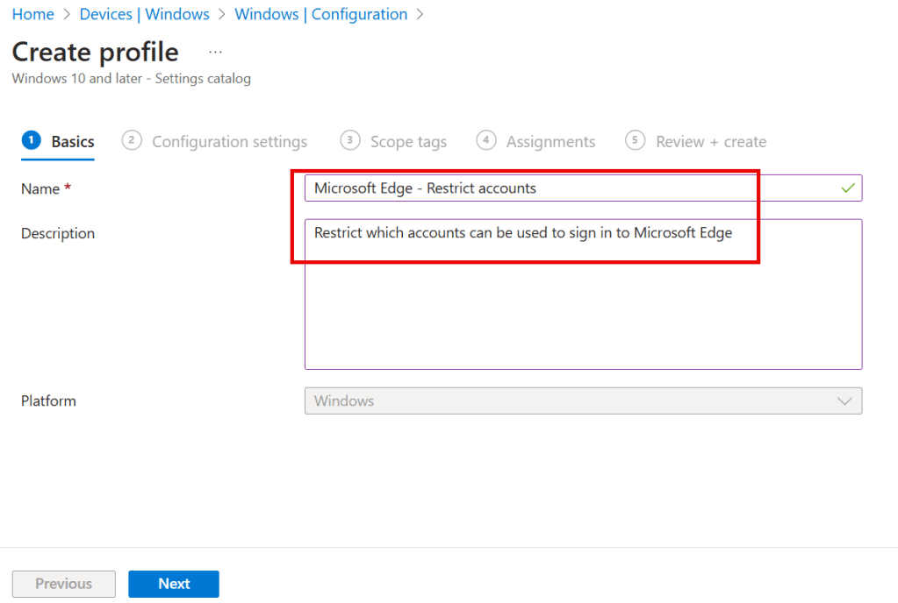Expand the Platform dropdown chevron arrow
The height and width of the screenshot is (603, 898).
[844, 401]
